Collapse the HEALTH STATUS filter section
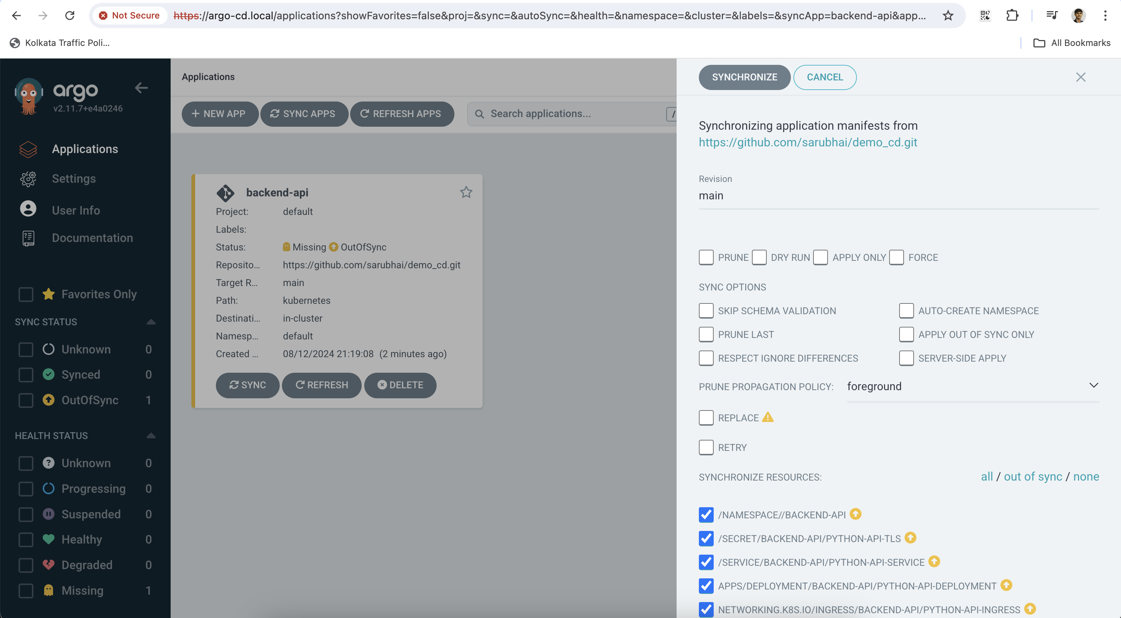Image resolution: width=1121 pixels, height=618 pixels. [151, 435]
